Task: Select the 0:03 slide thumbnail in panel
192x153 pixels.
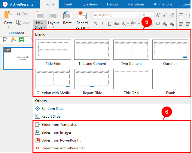Action: point(18,59)
